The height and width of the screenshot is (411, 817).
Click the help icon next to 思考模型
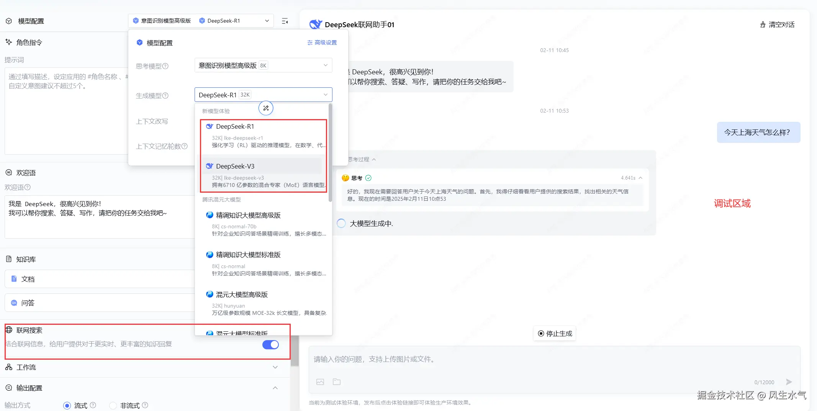pyautogui.click(x=165, y=66)
